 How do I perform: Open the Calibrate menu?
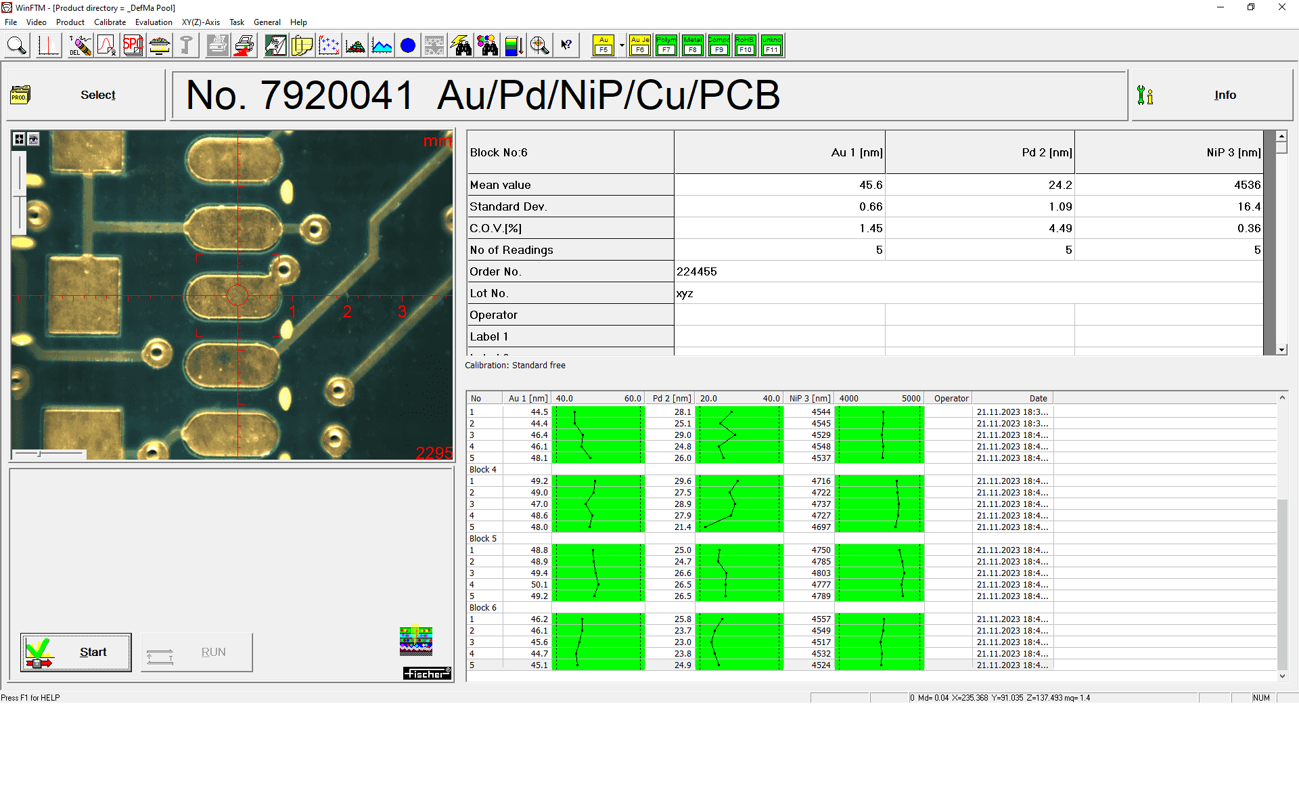(110, 22)
